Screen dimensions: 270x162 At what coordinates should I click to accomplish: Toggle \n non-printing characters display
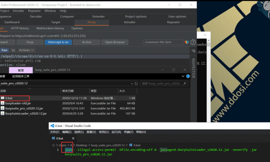tap(13, 50)
